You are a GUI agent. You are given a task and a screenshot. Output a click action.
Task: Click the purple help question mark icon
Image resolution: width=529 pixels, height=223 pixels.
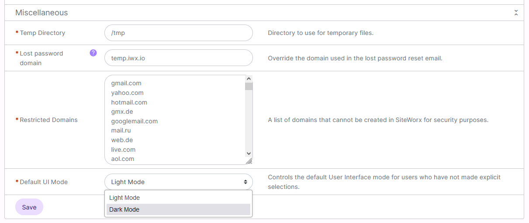(93, 53)
